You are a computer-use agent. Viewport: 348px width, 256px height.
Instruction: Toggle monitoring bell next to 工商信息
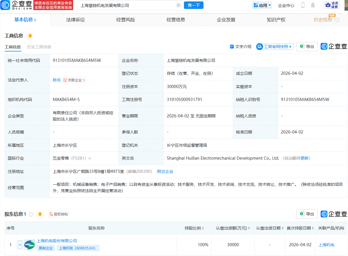(30, 36)
